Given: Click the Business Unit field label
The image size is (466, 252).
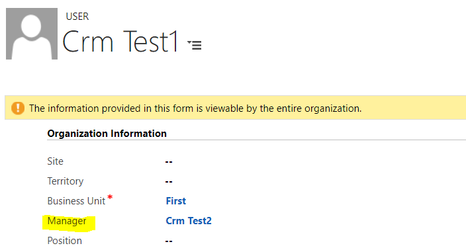Looking at the screenshot, I should click(76, 201).
